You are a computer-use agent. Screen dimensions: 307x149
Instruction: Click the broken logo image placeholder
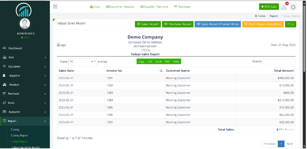tap(61, 45)
